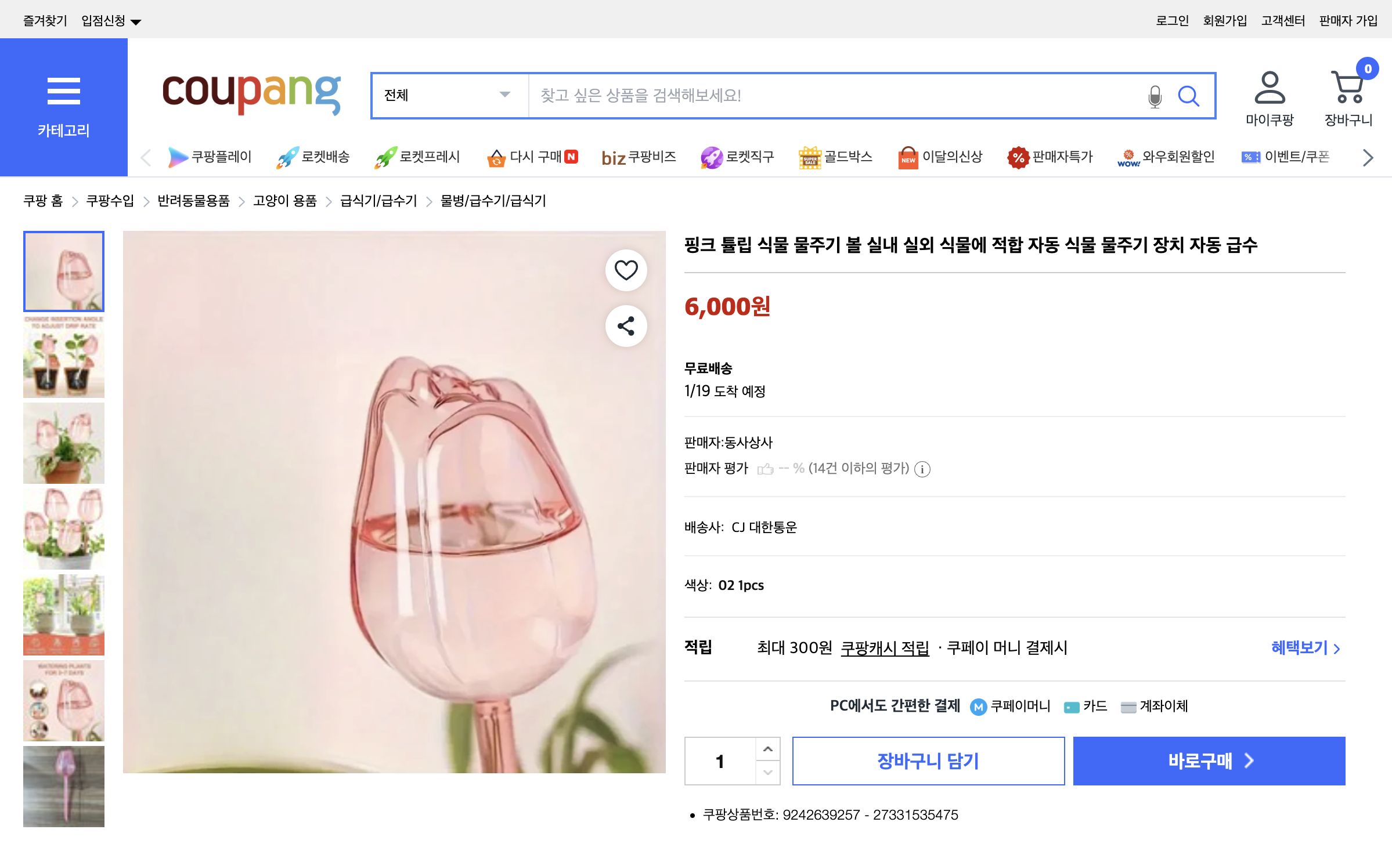Click the 바로구매 purchase button
Screen dimensions: 1392x862
(x=1209, y=761)
